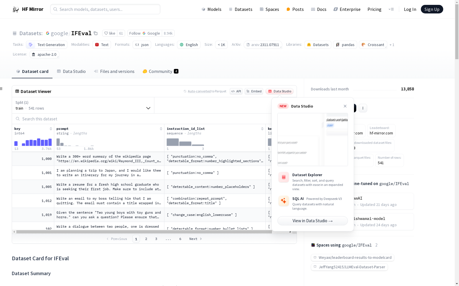
Task: Show the +1 more libraries
Action: [392, 45]
